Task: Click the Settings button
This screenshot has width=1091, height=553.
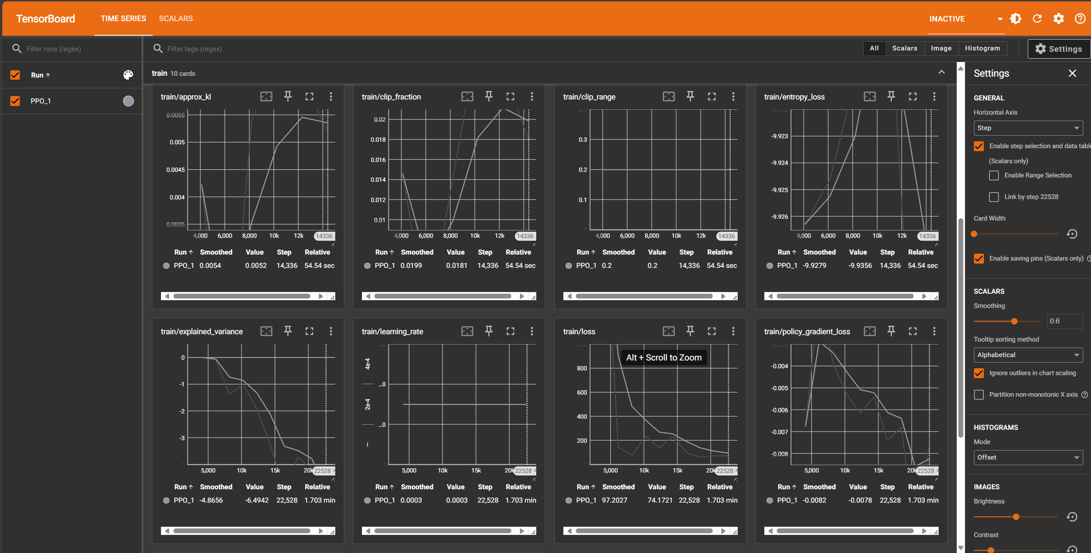Action: click(1058, 49)
